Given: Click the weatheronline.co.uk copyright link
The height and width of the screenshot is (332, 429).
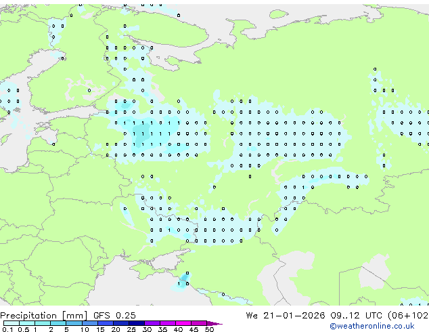Looking at the screenshot, I should (x=372, y=326).
